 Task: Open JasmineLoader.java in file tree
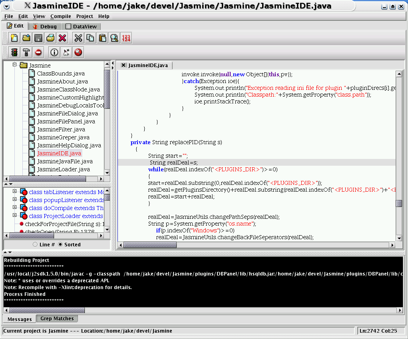pyautogui.click(x=63, y=169)
